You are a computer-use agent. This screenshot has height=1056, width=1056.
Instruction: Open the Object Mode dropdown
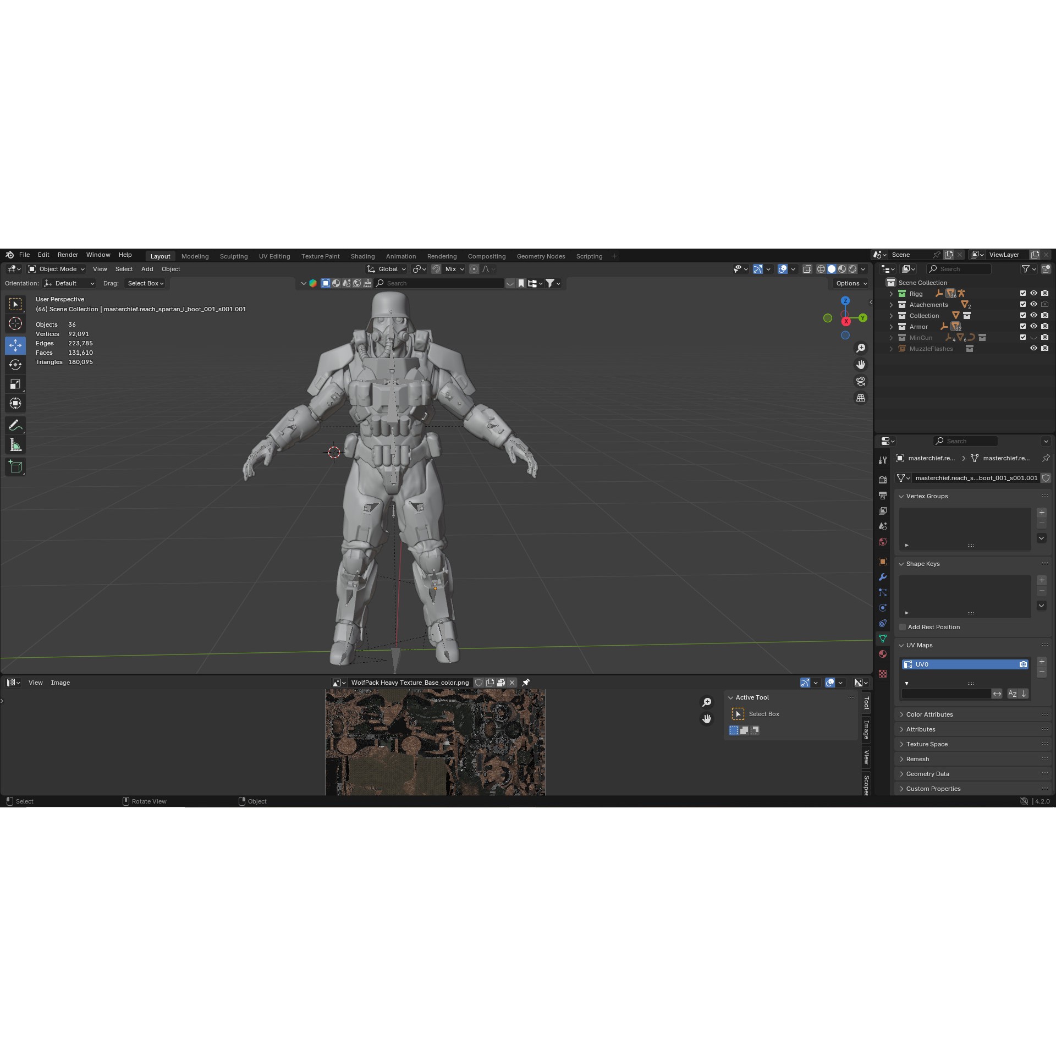click(x=57, y=269)
